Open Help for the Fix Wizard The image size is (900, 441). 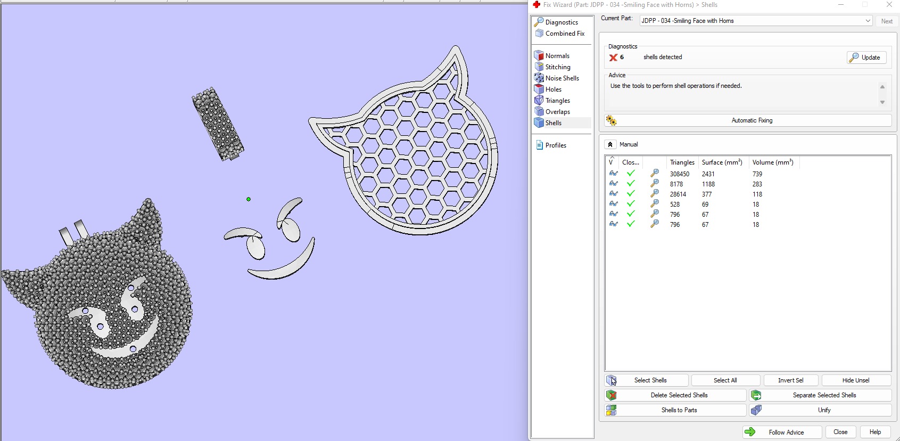pyautogui.click(x=875, y=432)
